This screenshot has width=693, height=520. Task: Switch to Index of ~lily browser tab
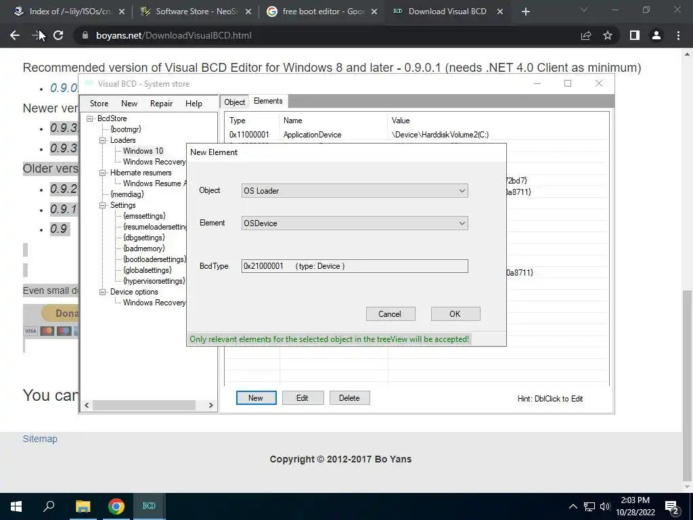pos(70,12)
